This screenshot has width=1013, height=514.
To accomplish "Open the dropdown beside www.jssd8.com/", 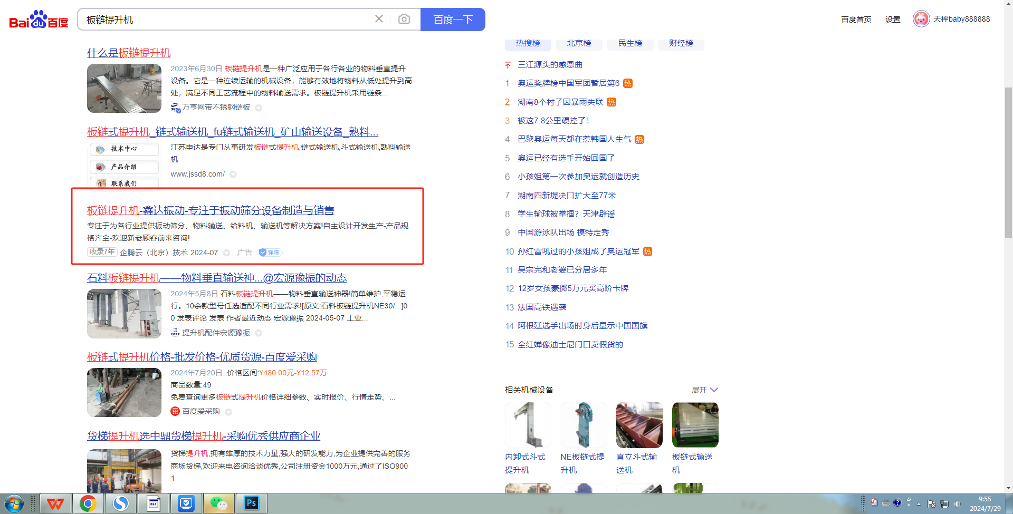I will pos(233,174).
